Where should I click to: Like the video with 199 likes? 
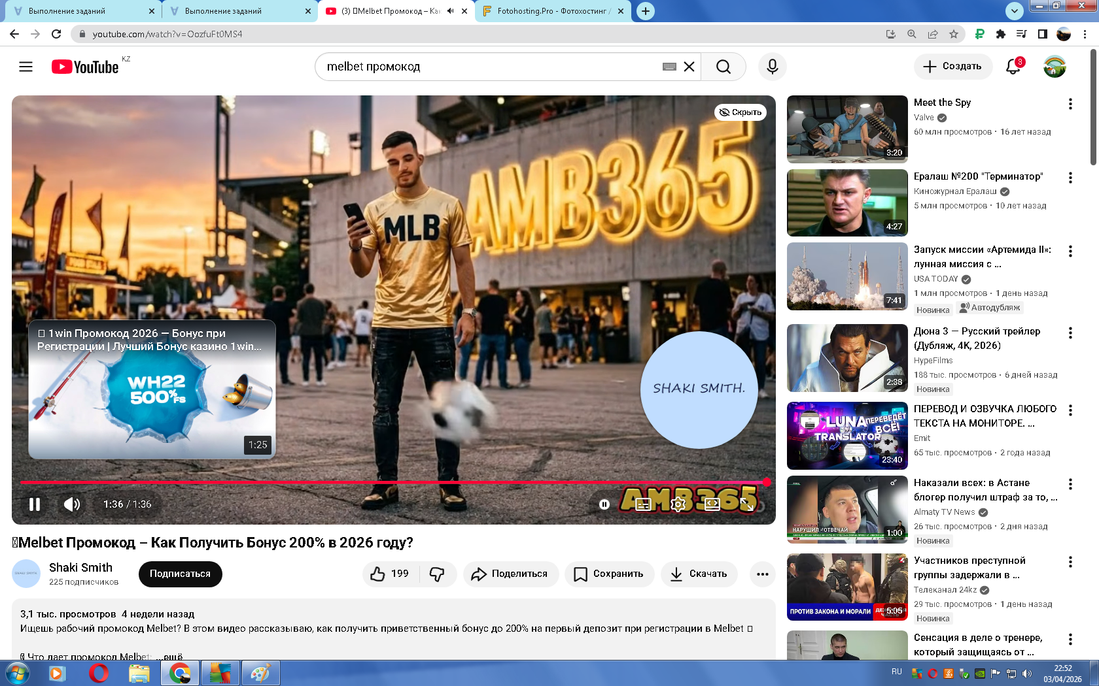click(390, 574)
